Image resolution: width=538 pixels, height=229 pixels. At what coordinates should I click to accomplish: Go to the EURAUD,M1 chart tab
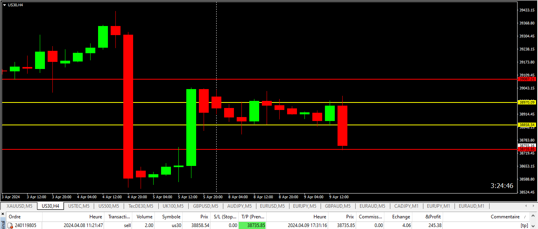coord(471,206)
